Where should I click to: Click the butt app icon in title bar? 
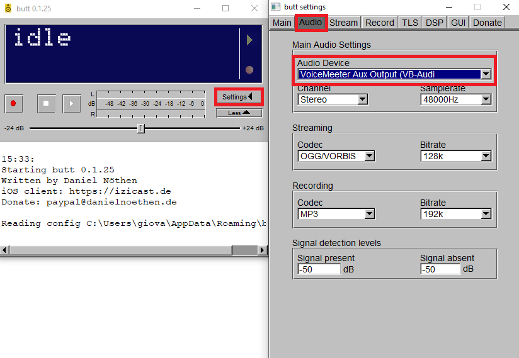[x=8, y=8]
